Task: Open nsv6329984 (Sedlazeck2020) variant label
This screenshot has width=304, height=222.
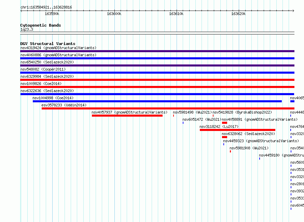Action: point(47,76)
